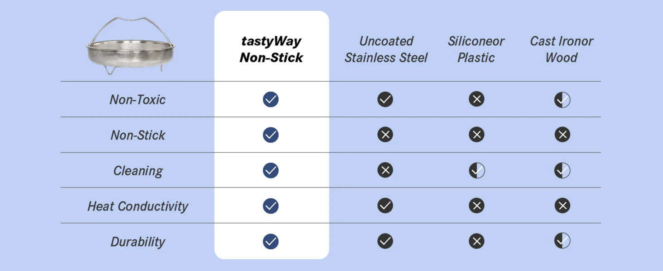Click Stainless Steel Cleaning X icon
The height and width of the screenshot is (271, 663).
pos(385,170)
